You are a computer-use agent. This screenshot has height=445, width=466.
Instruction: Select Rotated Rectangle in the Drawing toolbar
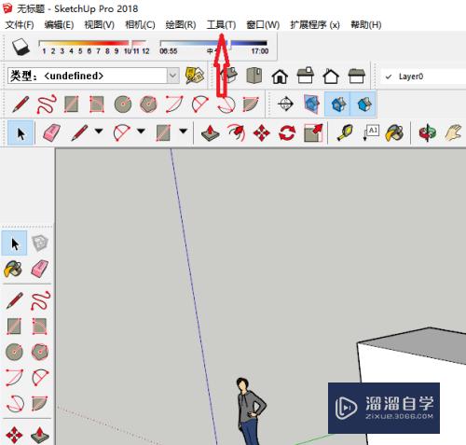pos(97,104)
